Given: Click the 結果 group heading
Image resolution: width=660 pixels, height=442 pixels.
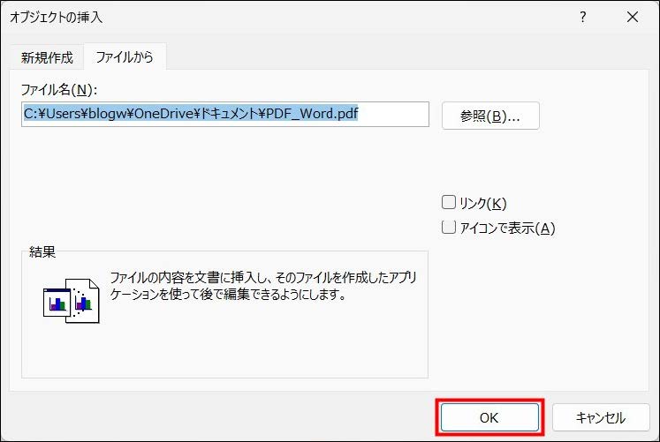Looking at the screenshot, I should click(x=43, y=251).
